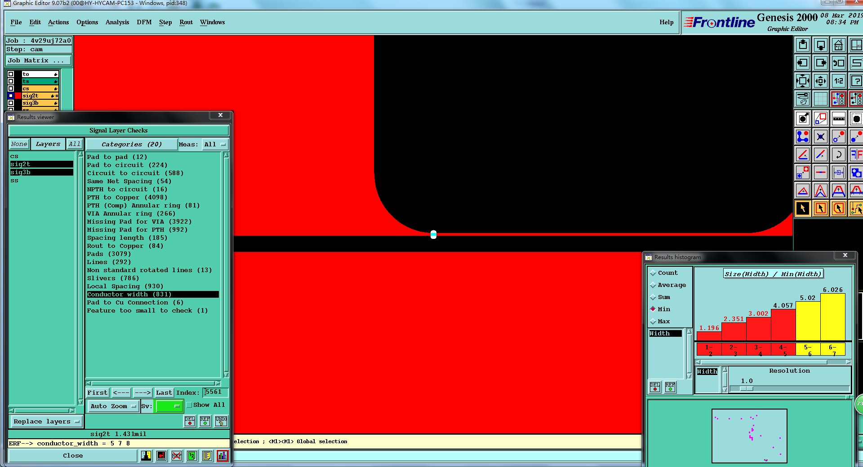Click the previous zoom undo icon
The image size is (863, 467).
pyautogui.click(x=839, y=63)
